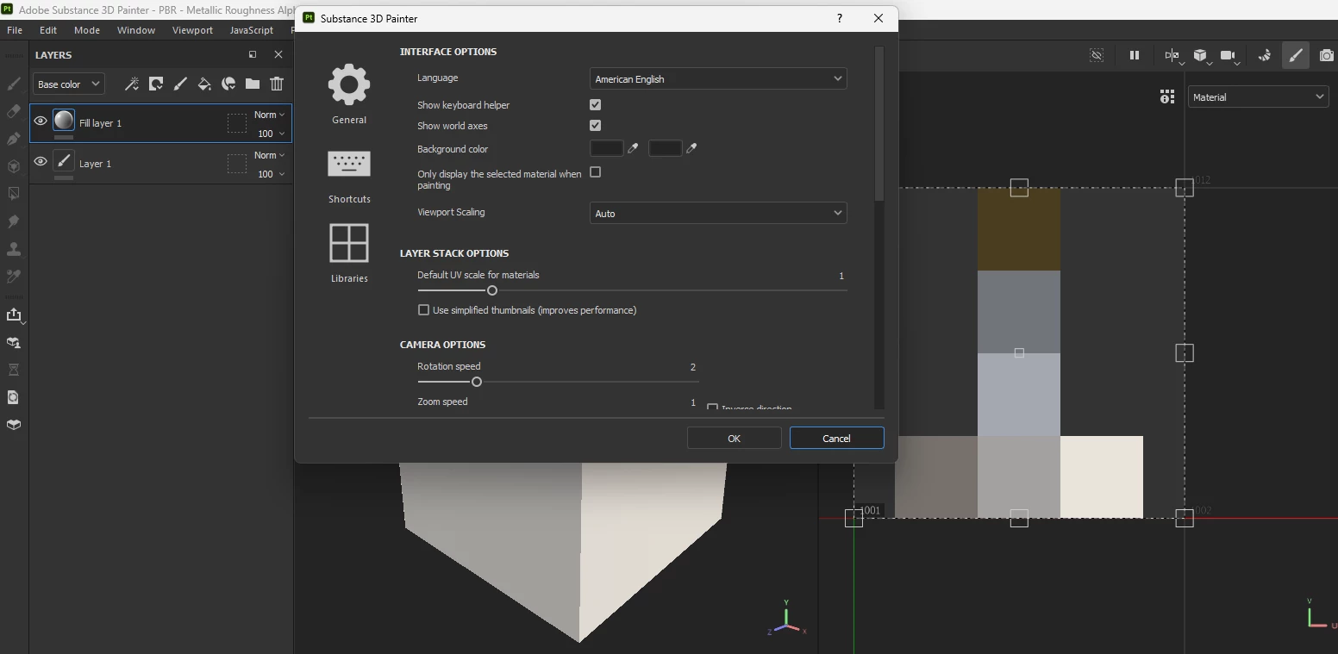Viewport: 1338px width, 654px height.
Task: Open the Edit menu
Action: [x=48, y=30]
